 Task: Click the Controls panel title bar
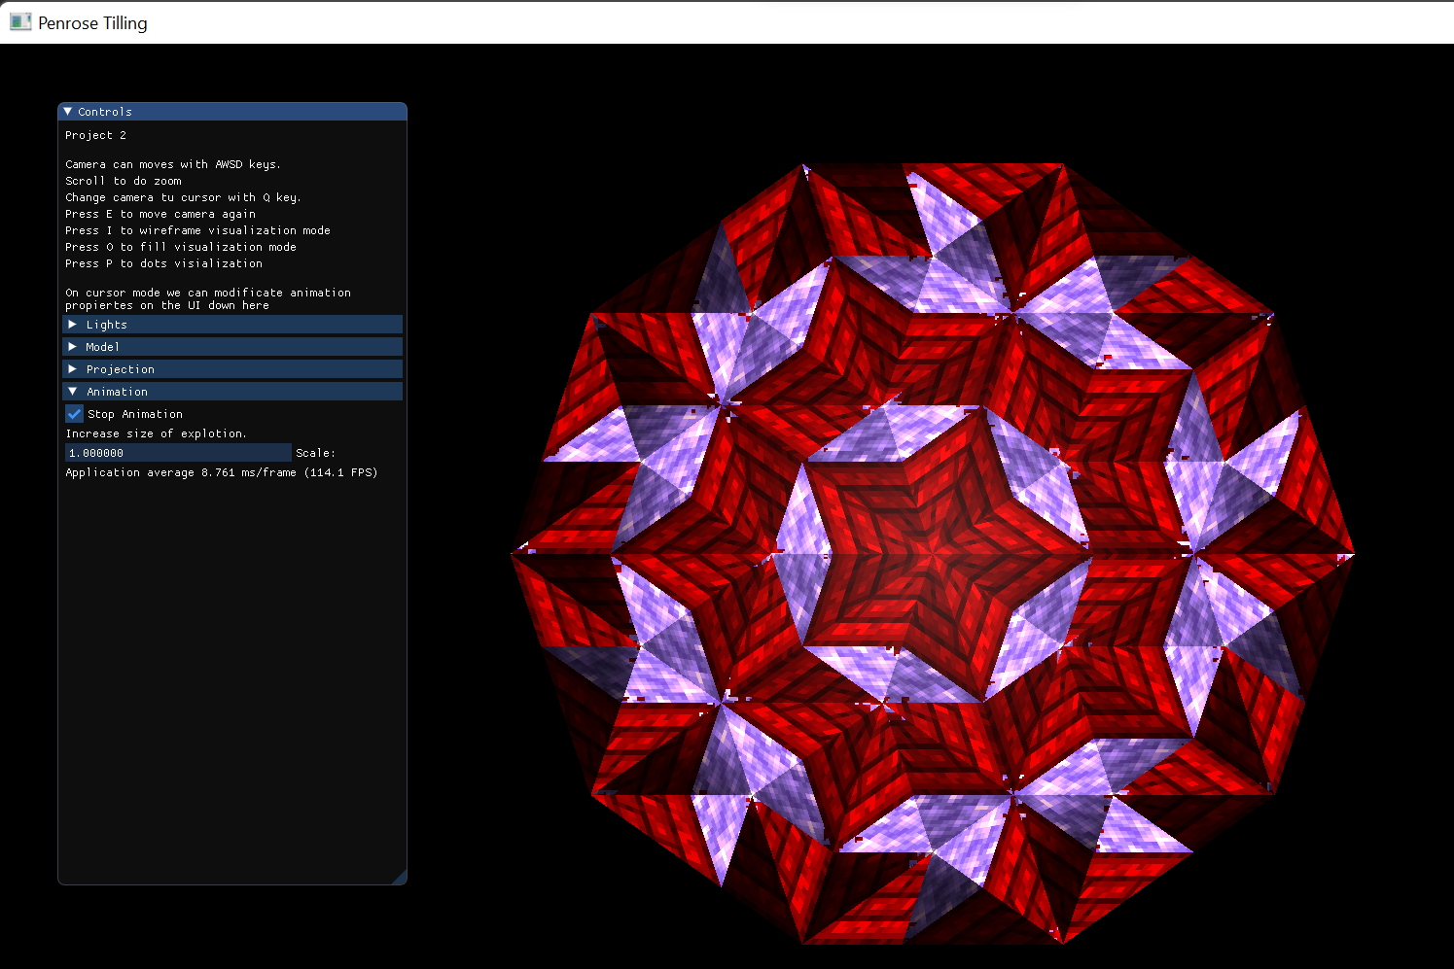click(232, 112)
